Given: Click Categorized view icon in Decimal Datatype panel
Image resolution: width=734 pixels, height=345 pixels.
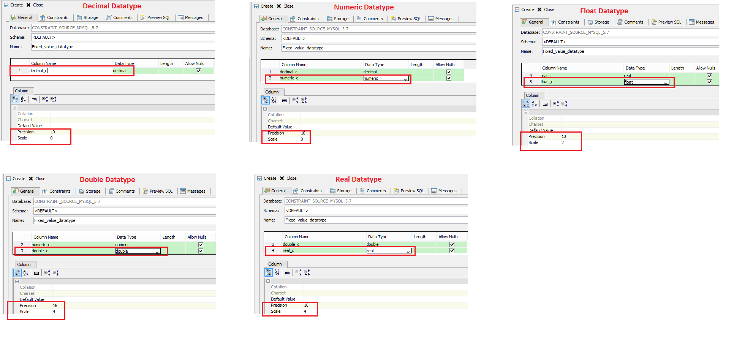Looking at the screenshot, I should pyautogui.click(x=15, y=99).
